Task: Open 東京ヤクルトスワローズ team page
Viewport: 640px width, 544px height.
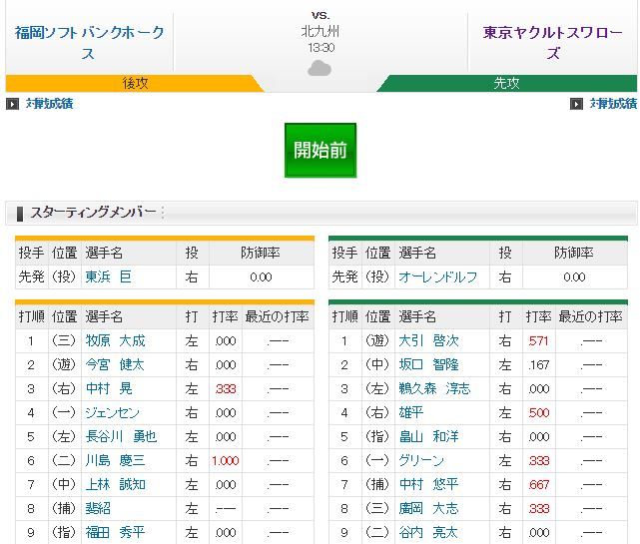Action: 553,43
